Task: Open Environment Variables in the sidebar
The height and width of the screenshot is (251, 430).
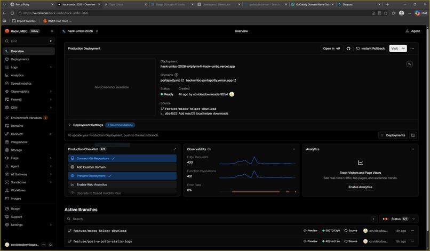Action: click(29, 118)
